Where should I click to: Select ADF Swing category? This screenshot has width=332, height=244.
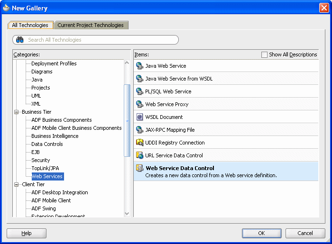[44, 208]
